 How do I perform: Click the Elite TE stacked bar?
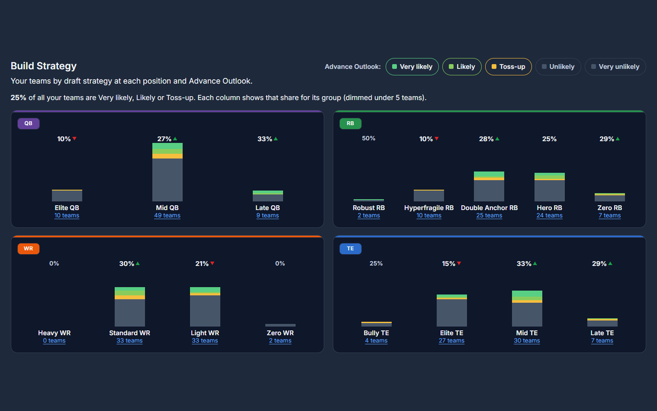tap(452, 311)
